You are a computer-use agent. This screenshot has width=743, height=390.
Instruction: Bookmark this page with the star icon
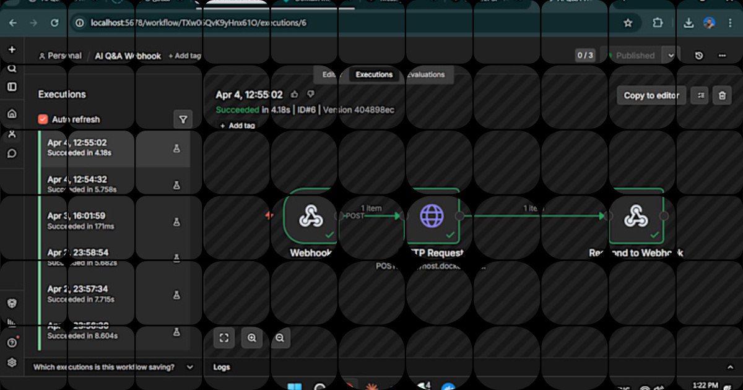click(x=628, y=23)
